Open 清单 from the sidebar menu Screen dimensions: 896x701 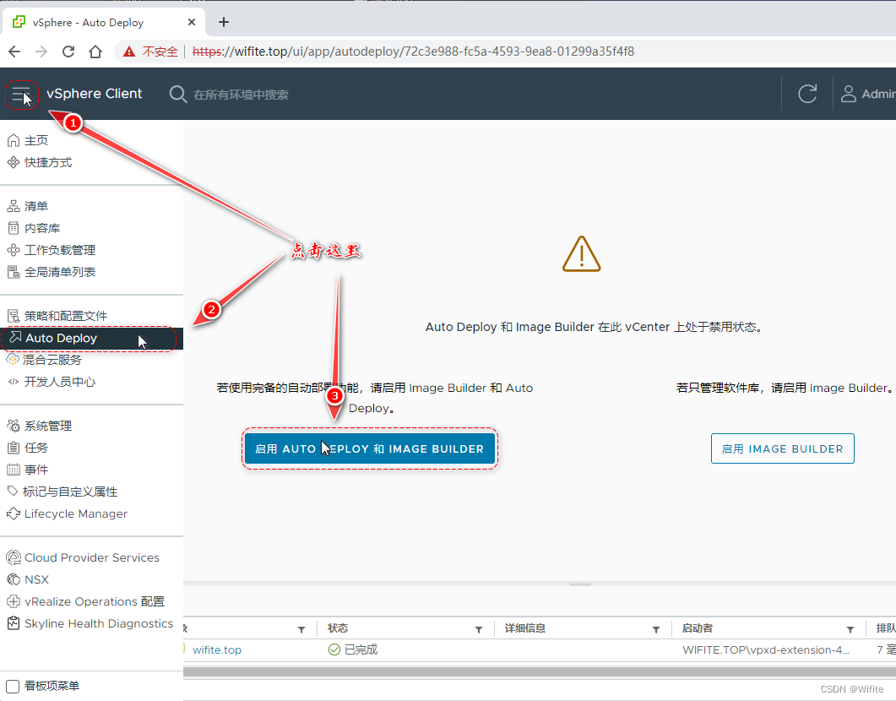pyautogui.click(x=36, y=206)
